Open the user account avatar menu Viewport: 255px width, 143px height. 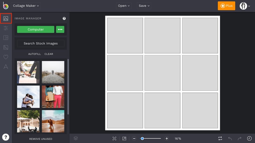click(x=245, y=6)
